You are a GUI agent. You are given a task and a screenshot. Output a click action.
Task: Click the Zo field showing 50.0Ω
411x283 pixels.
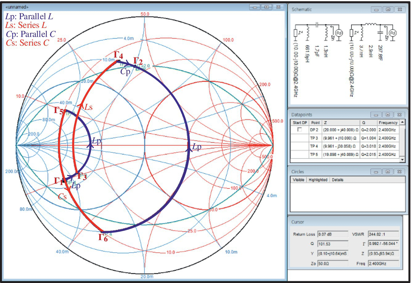[332, 264]
